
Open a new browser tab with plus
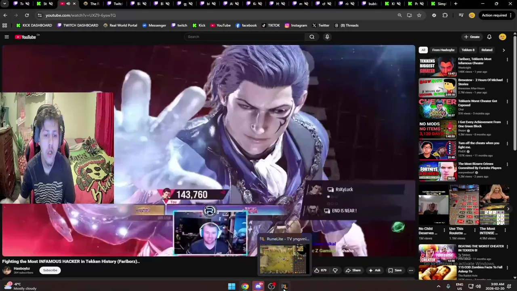(456, 4)
